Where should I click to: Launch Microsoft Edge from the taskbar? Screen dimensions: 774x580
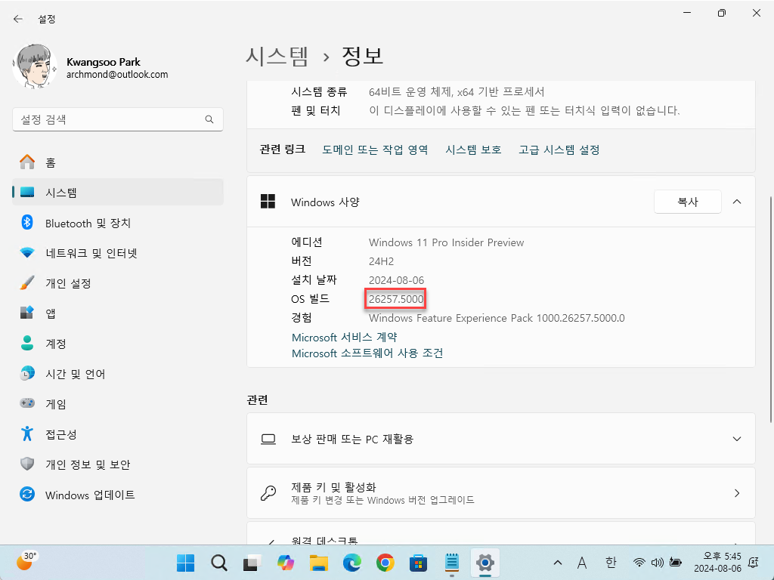352,562
